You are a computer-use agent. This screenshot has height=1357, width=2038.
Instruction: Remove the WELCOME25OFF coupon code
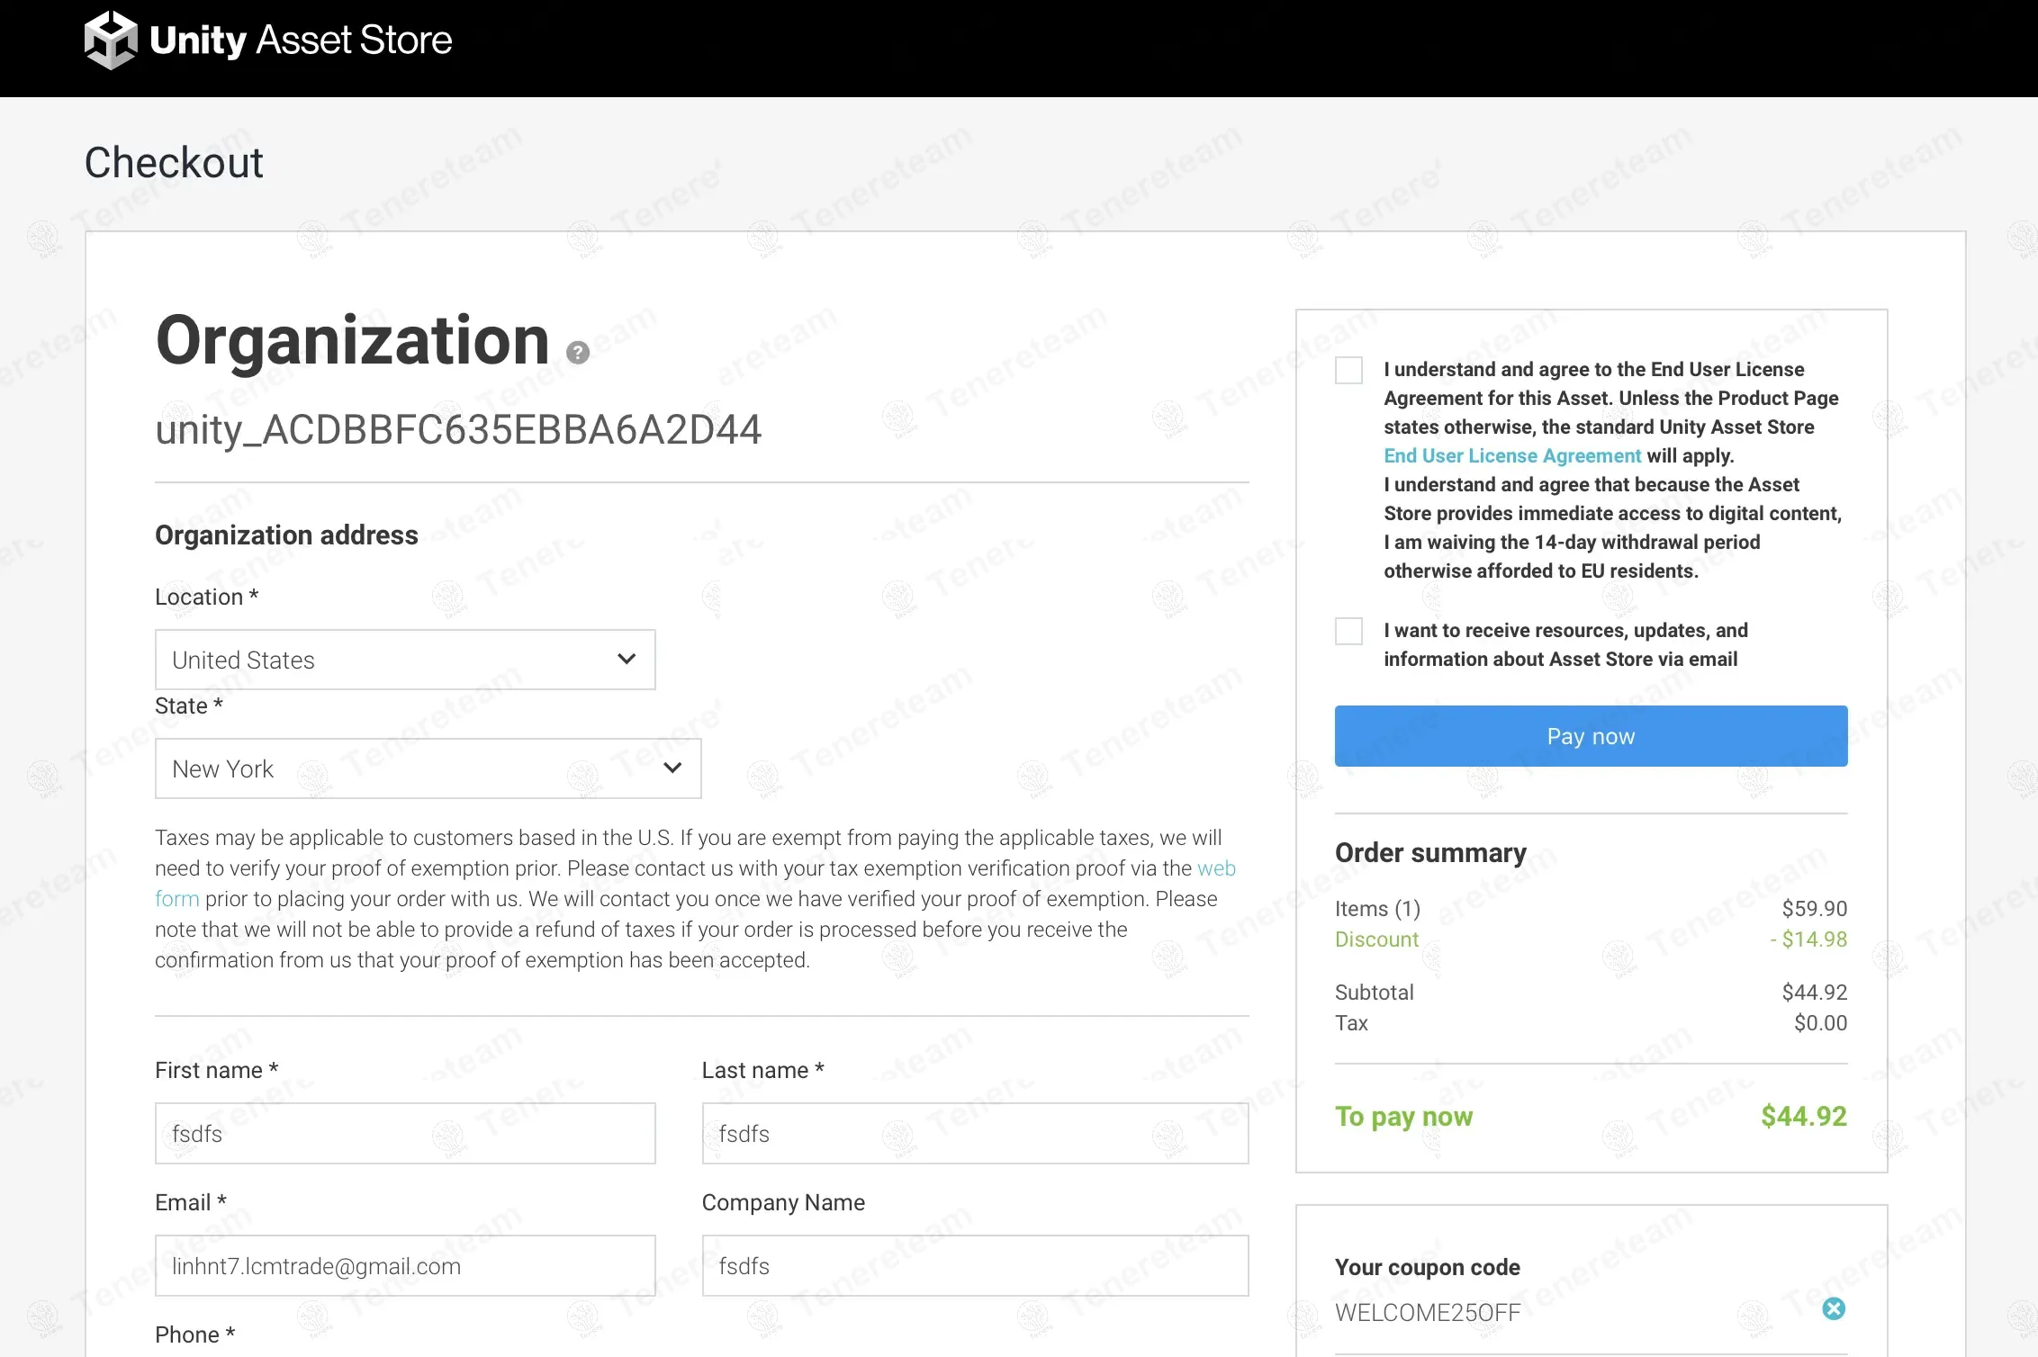tap(1833, 1308)
